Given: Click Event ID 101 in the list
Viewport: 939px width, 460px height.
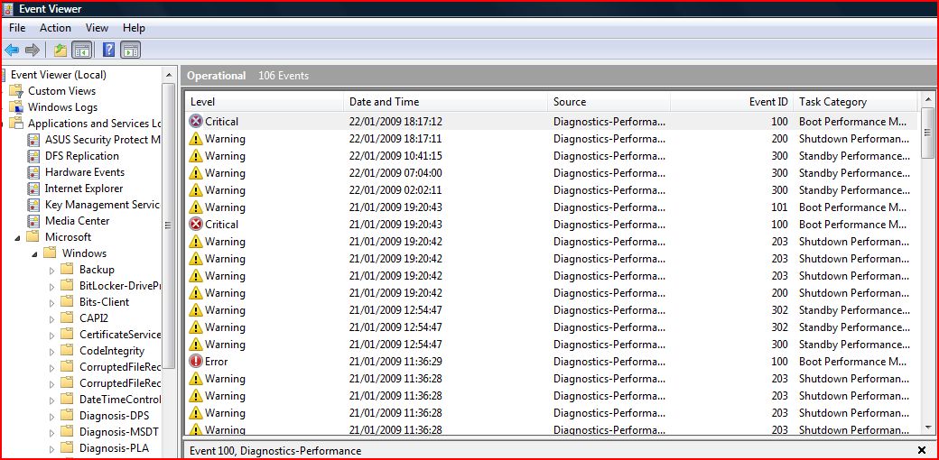Looking at the screenshot, I should click(779, 207).
